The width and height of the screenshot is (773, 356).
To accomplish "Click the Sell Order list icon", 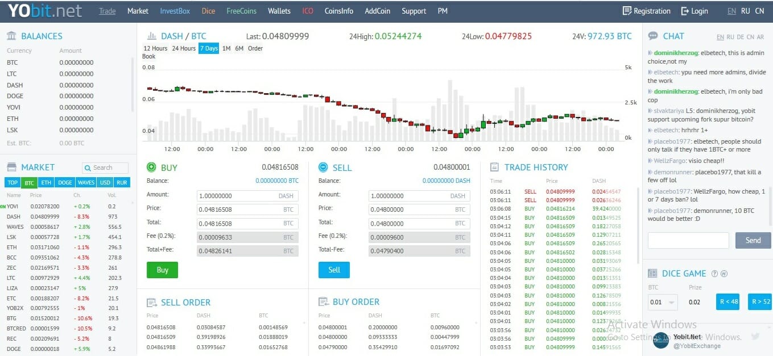I will [x=152, y=302].
